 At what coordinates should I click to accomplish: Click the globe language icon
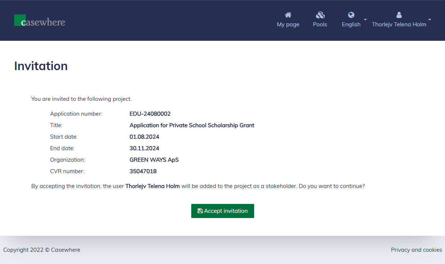[x=351, y=15]
